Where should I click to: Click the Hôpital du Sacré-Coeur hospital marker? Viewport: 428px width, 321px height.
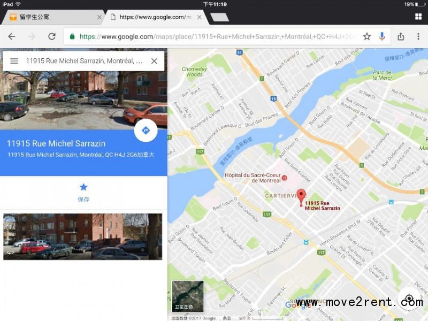(x=284, y=178)
